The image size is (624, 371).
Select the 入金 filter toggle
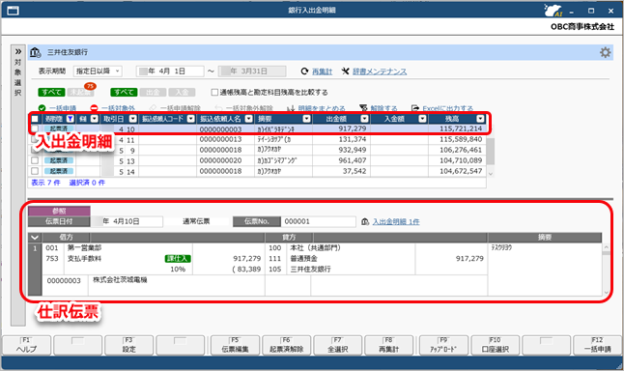point(182,93)
